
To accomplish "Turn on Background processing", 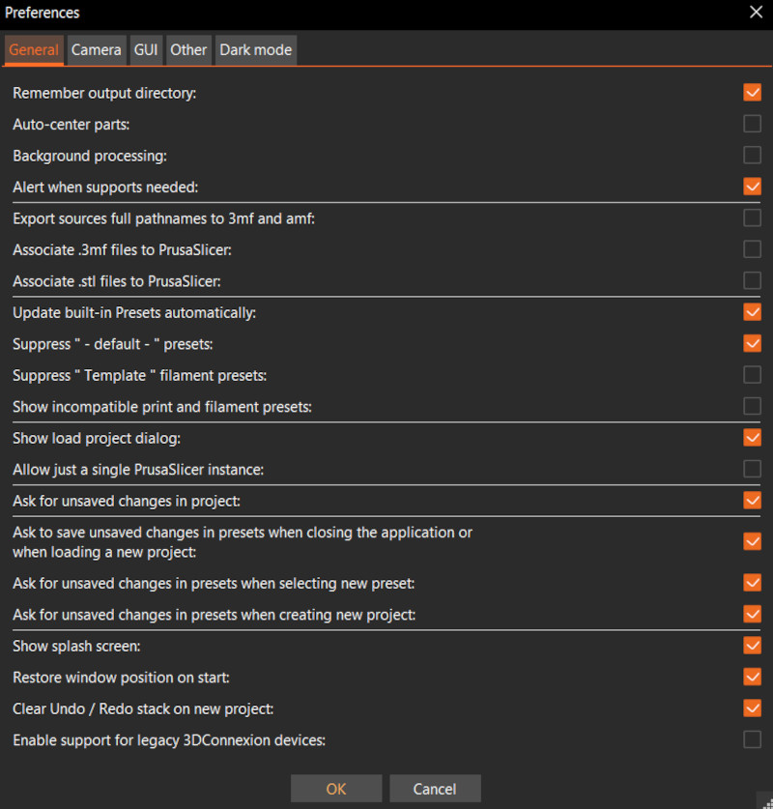I will coord(752,155).
